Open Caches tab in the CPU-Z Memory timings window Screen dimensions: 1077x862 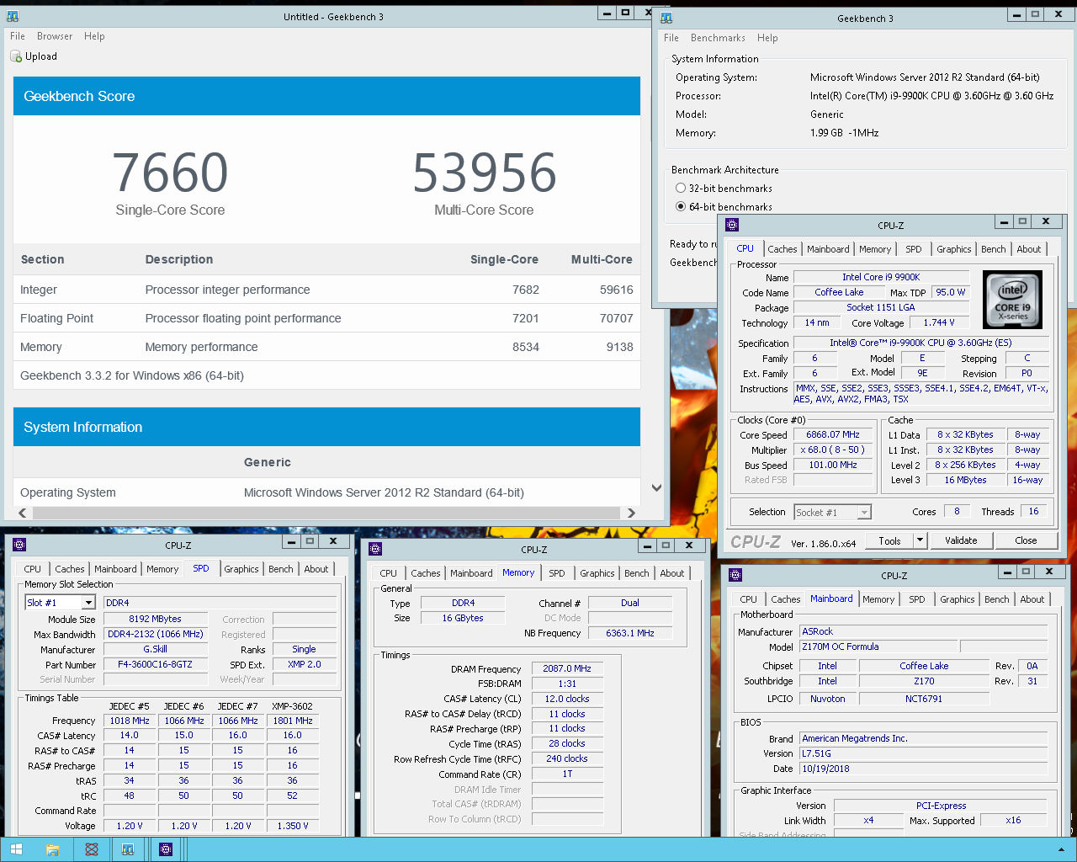(425, 573)
